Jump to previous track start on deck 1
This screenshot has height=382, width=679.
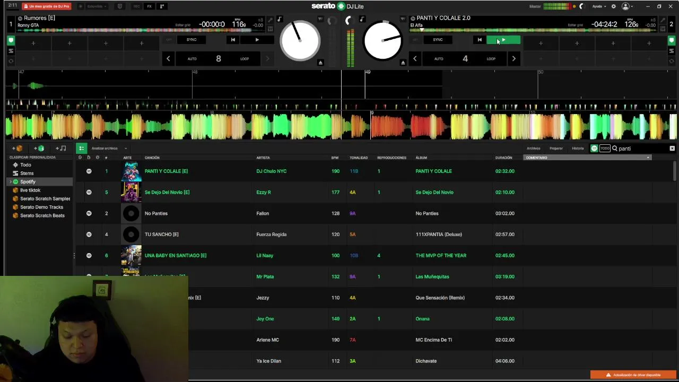pyautogui.click(x=233, y=40)
